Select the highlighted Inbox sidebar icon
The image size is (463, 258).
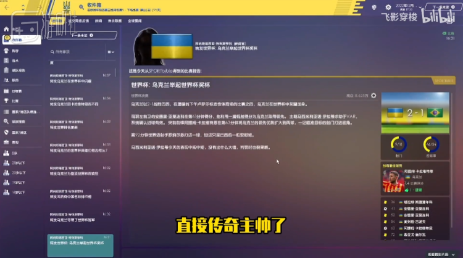tap(7, 40)
